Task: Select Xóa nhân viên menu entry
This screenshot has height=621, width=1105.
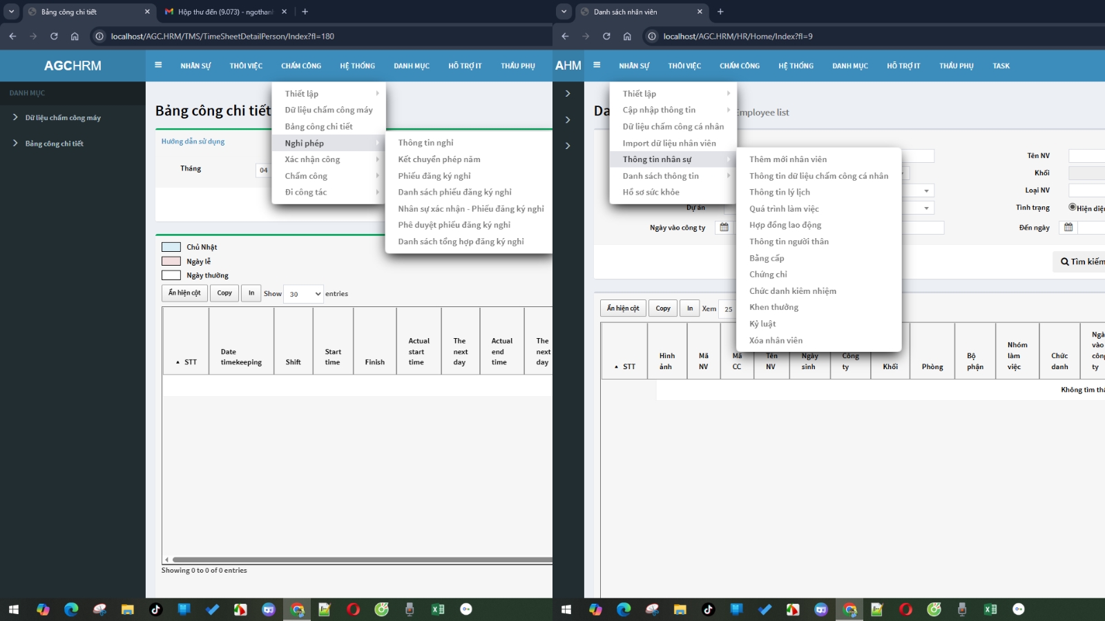Action: (x=776, y=340)
